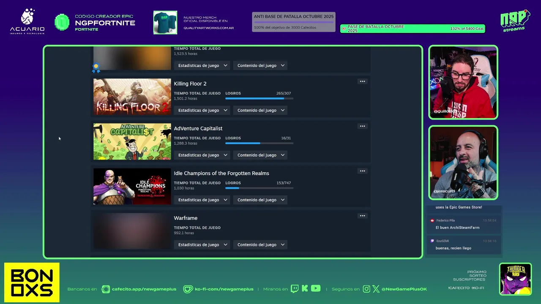
Task: Click the merch t-shirt image
Action: [x=165, y=22]
